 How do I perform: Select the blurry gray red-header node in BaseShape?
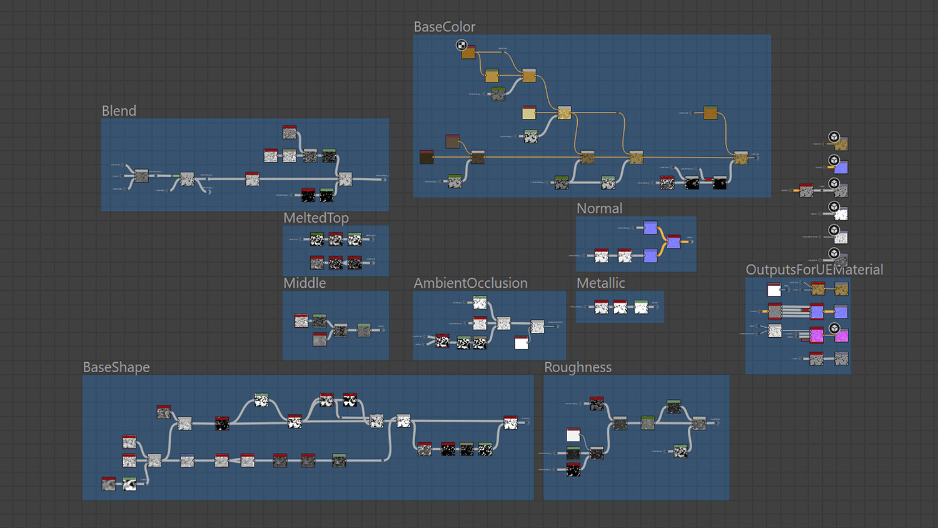(x=109, y=484)
